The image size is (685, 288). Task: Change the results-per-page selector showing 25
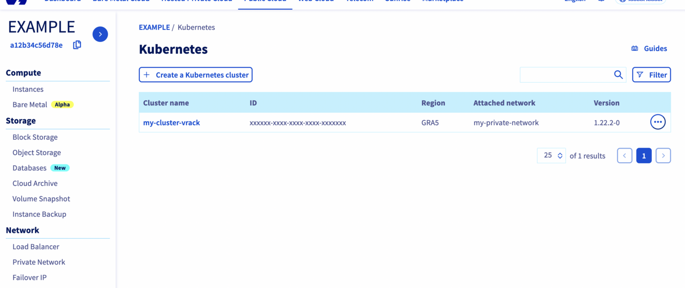(551, 155)
